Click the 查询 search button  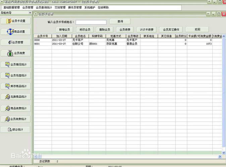[120, 21]
